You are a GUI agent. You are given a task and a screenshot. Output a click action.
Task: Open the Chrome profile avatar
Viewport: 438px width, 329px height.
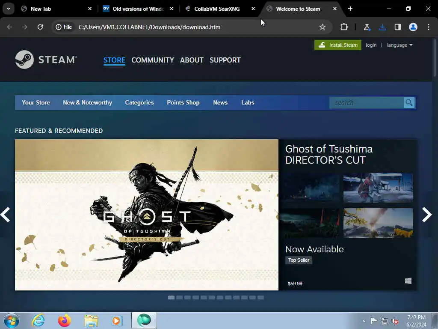pos(413,27)
